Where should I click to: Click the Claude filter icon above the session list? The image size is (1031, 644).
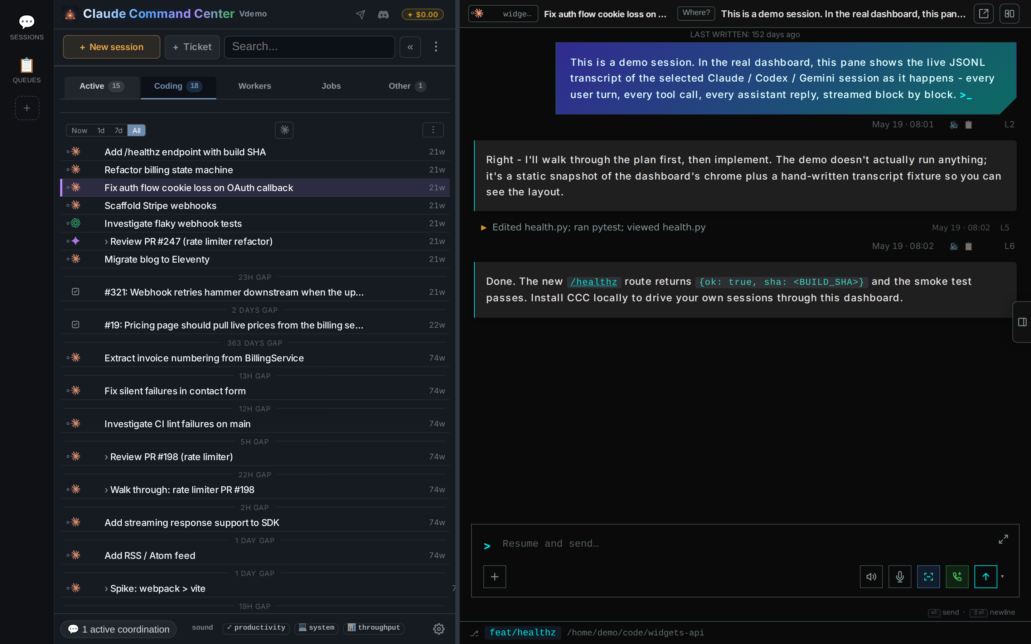point(284,130)
